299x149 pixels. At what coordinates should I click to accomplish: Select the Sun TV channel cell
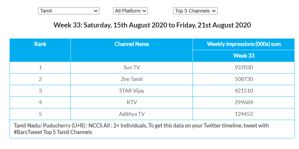132,67
